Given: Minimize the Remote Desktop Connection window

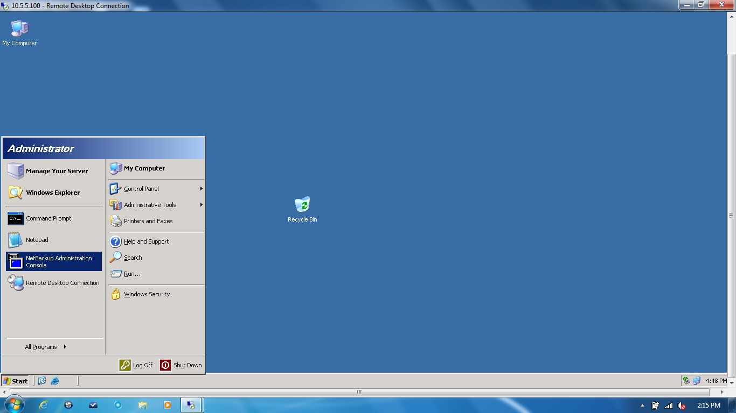Looking at the screenshot, I should click(x=686, y=5).
